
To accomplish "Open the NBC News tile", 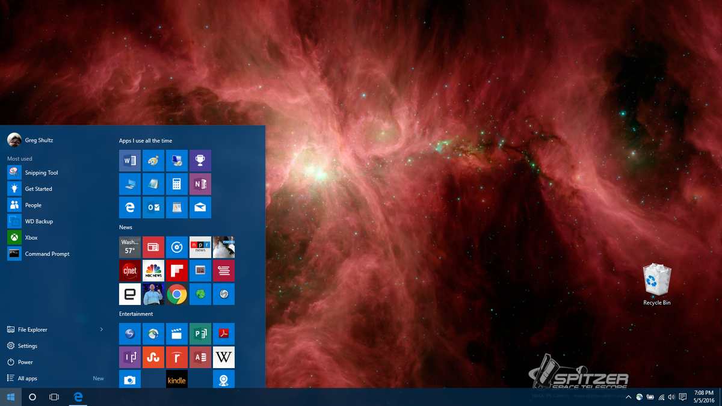I will pos(153,271).
